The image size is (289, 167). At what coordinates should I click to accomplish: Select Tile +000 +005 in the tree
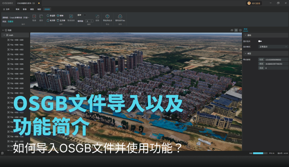[x=17, y=64]
